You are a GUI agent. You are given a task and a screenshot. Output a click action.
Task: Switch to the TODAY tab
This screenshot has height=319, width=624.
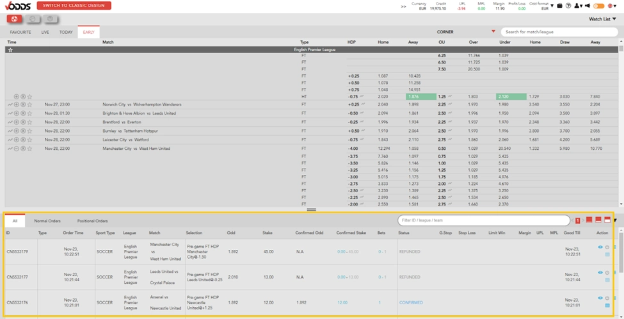[x=66, y=32]
